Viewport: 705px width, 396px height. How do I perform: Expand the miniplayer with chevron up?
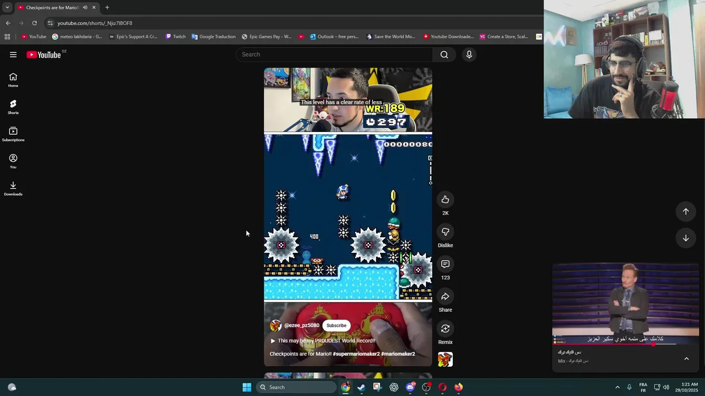[686, 359]
